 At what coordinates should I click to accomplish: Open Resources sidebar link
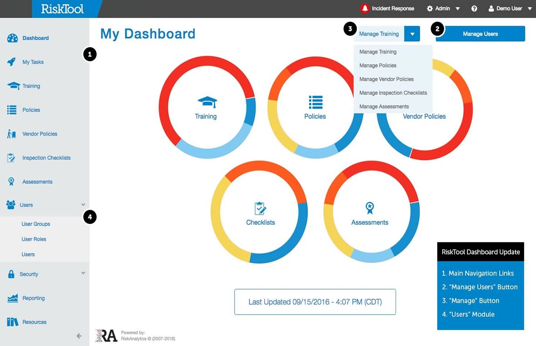point(35,322)
